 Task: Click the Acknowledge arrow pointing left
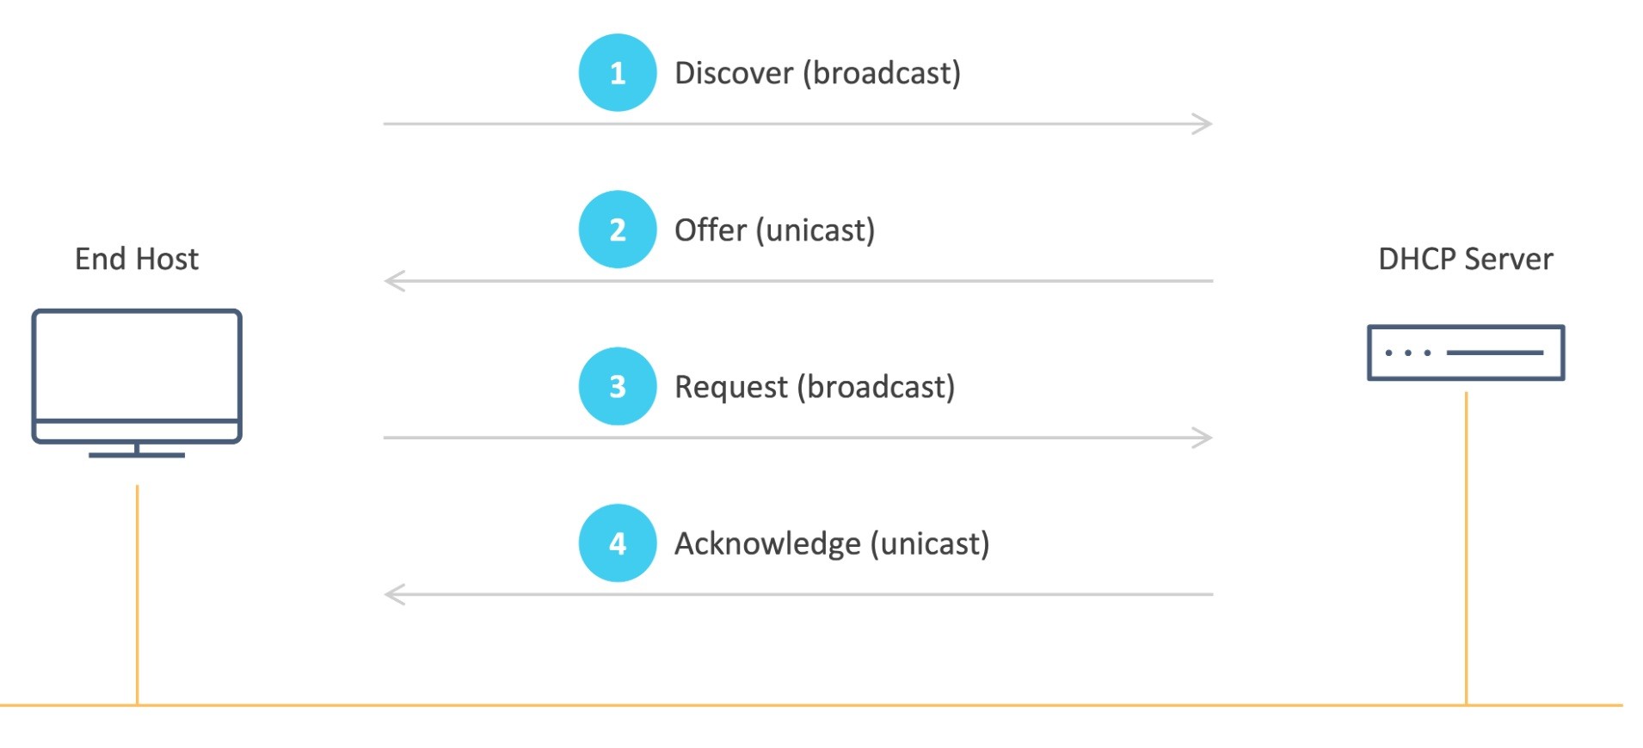797,594
